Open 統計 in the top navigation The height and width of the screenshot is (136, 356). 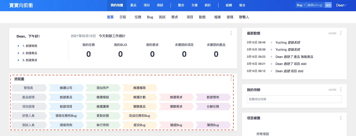pyautogui.click(x=208, y=5)
